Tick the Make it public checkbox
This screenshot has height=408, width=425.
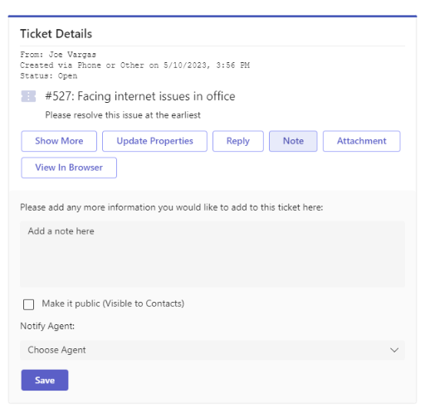(28, 304)
